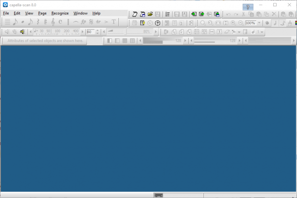Open the Recognize menu
297x198 pixels.
click(60, 13)
